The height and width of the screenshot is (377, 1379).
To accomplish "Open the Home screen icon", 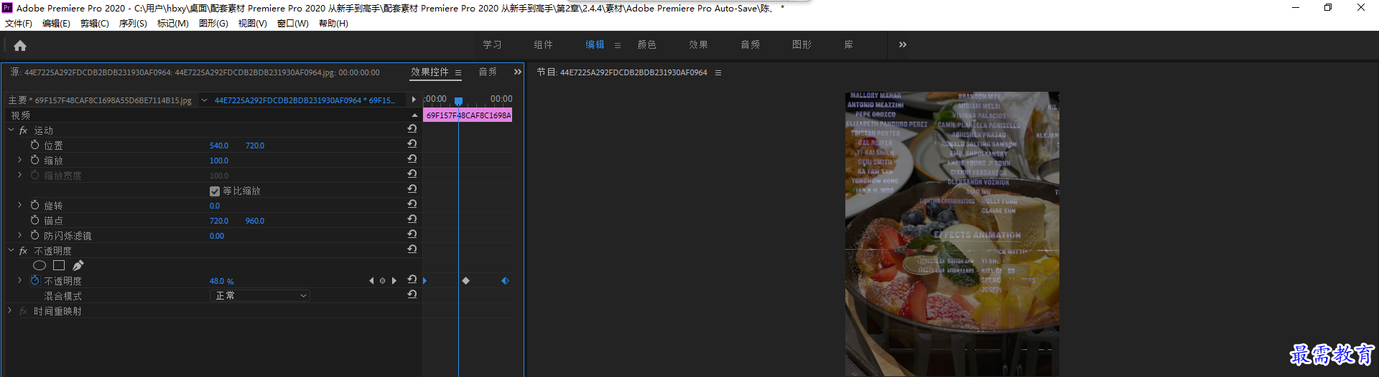I will 20,46.
